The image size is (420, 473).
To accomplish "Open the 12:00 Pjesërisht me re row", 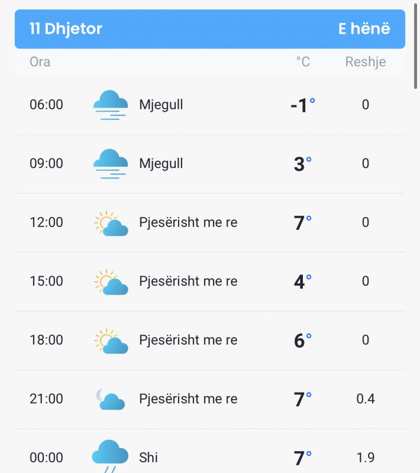I will coord(210,223).
